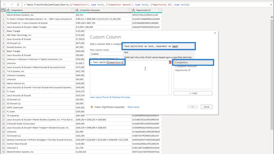Select cell $1,626,423
The image size is (274, 154).
tap(103, 152)
